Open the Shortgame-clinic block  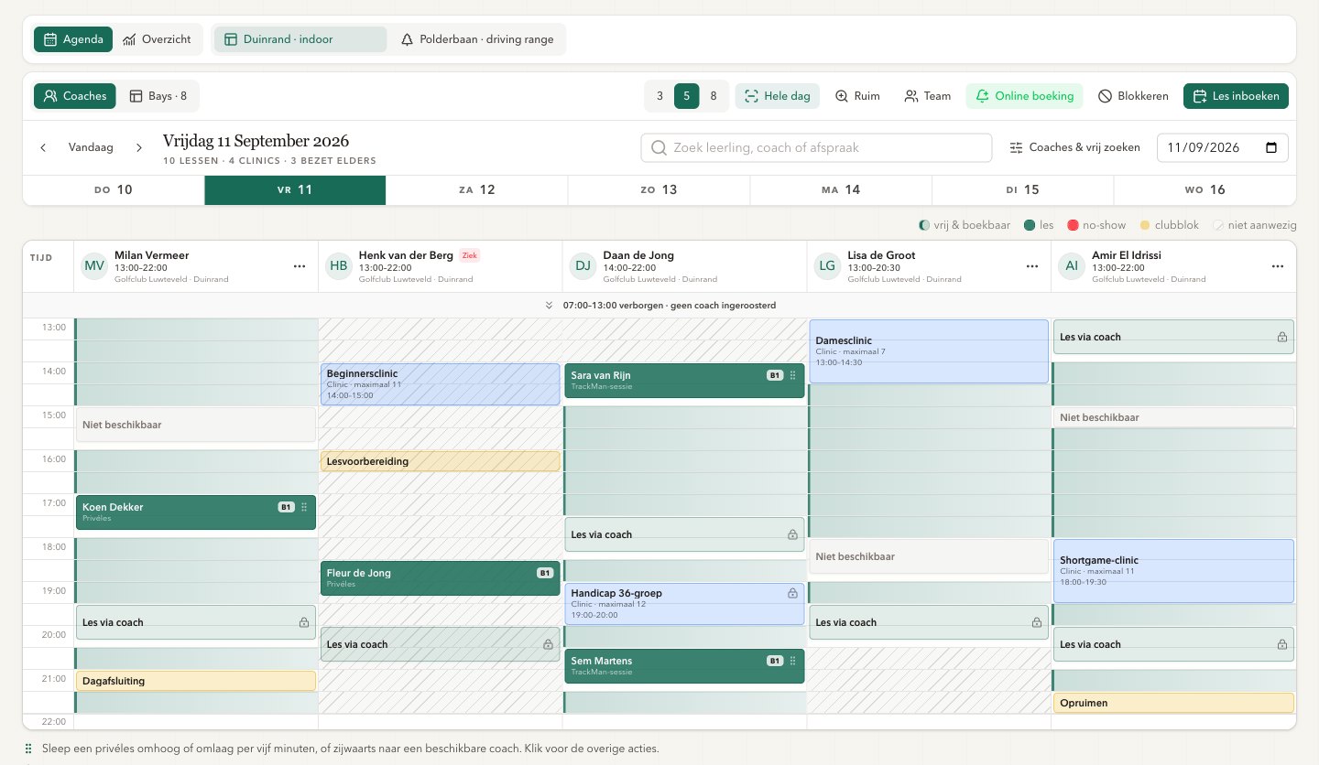click(1173, 571)
